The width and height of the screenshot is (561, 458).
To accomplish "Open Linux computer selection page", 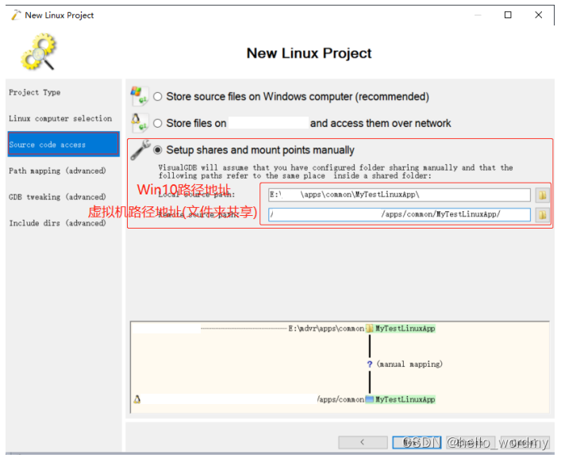I will [x=60, y=118].
